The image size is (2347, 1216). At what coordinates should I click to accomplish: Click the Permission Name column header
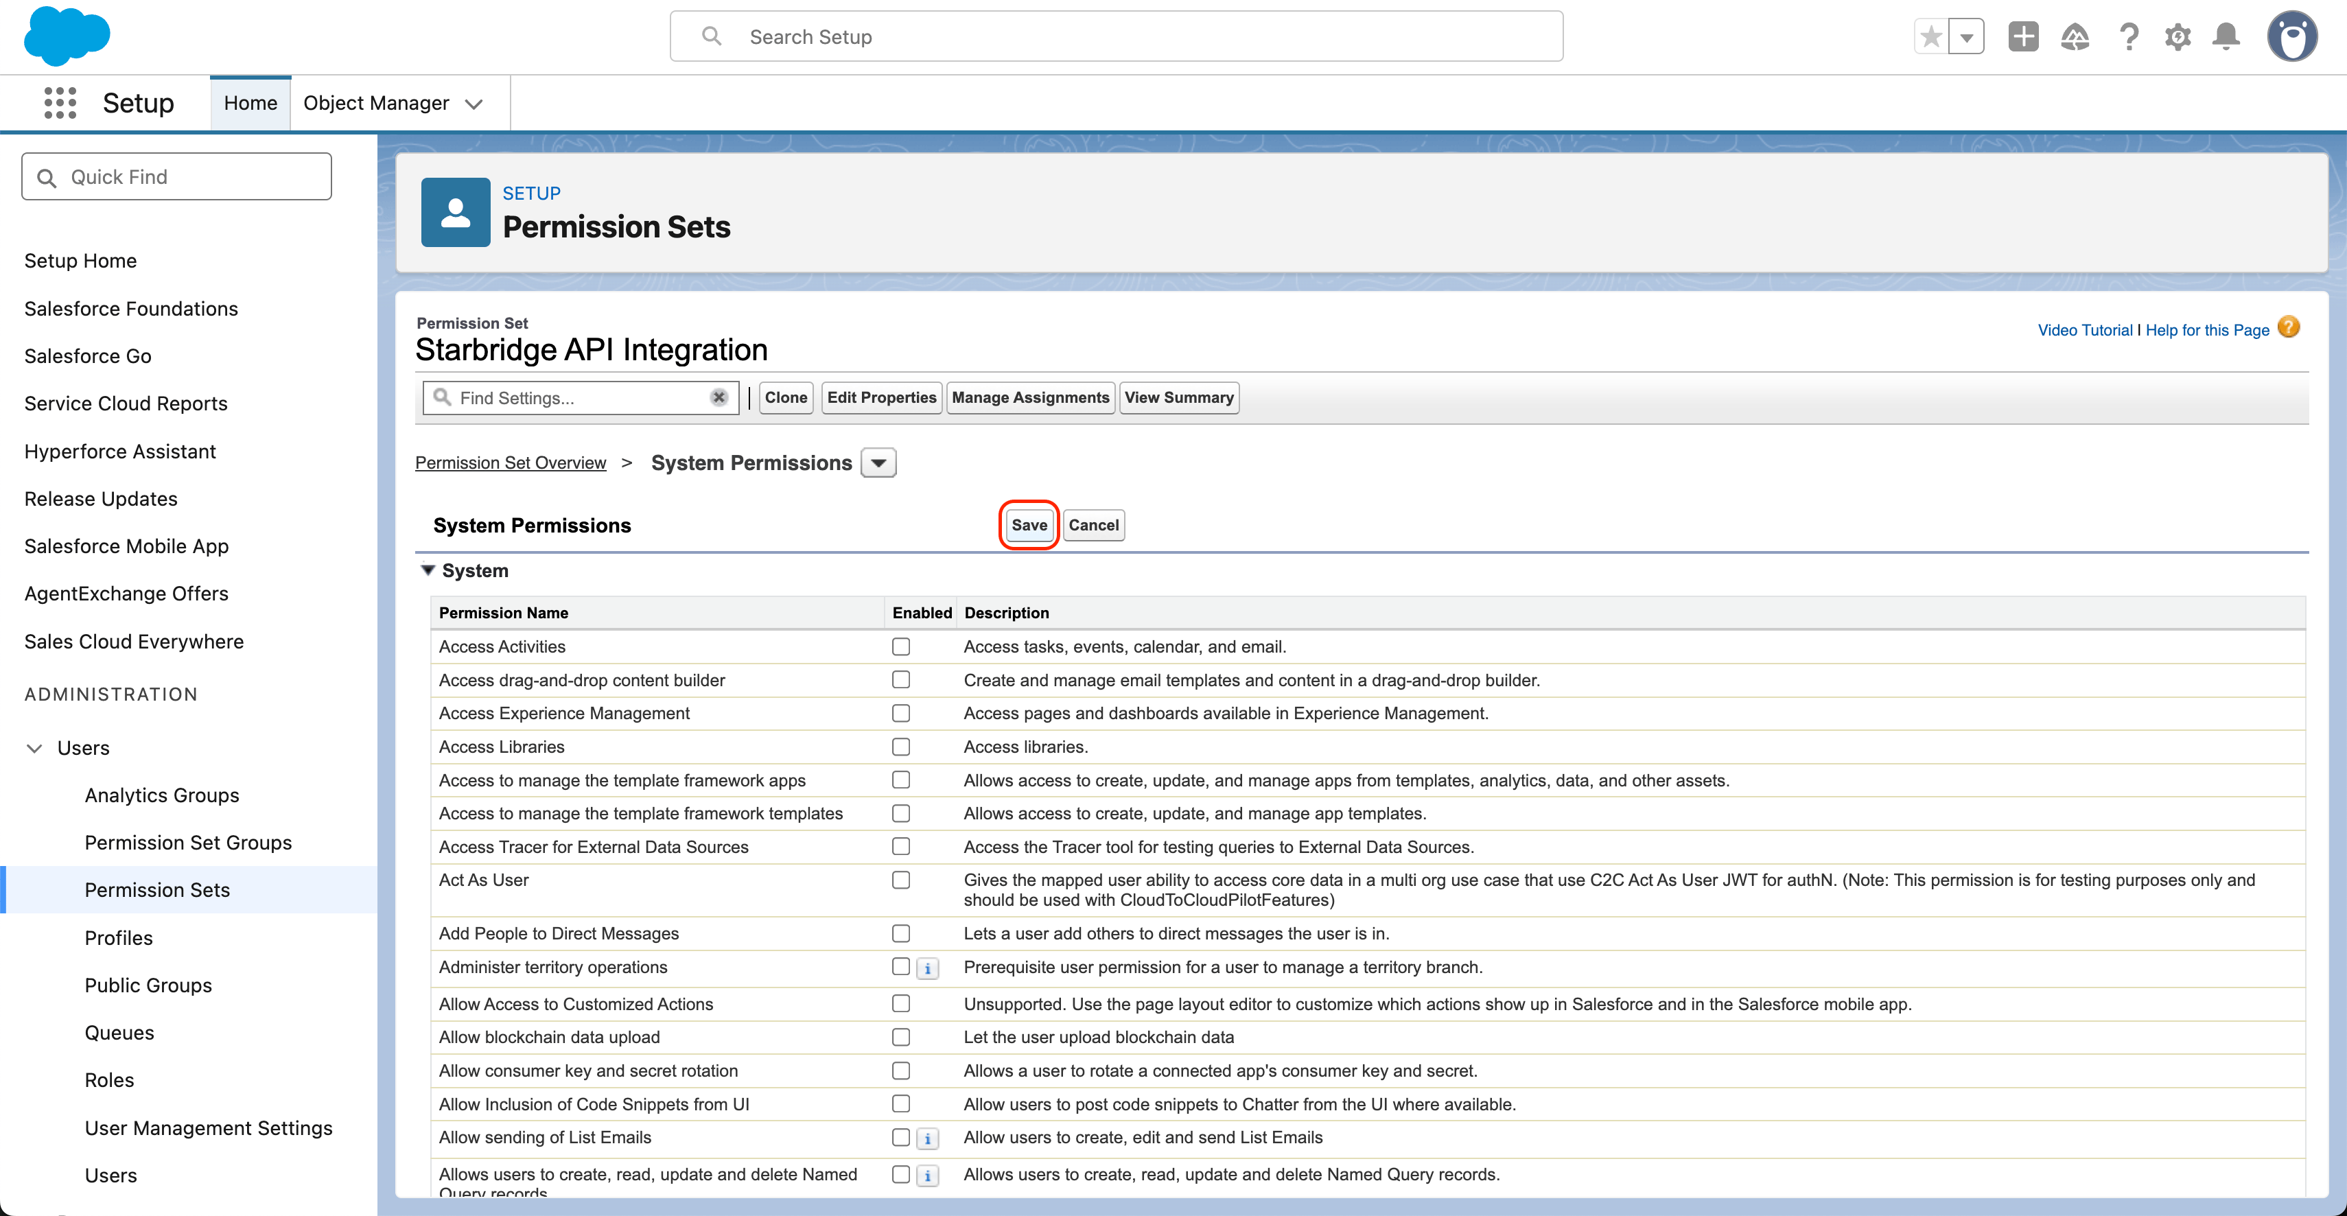[x=504, y=613]
